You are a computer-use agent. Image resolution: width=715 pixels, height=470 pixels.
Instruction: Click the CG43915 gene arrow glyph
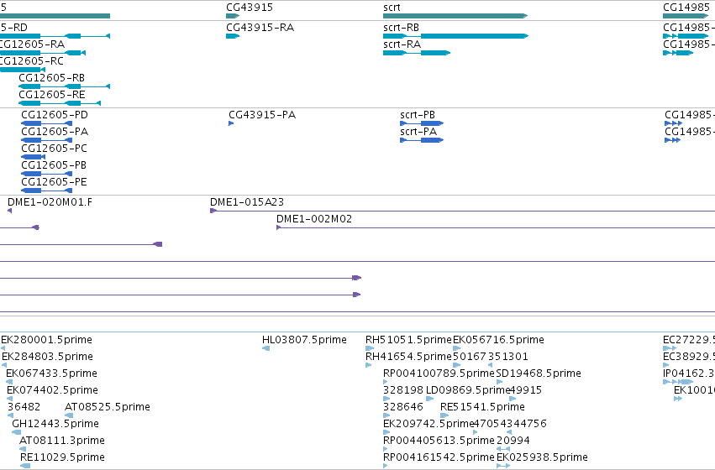[233, 16]
